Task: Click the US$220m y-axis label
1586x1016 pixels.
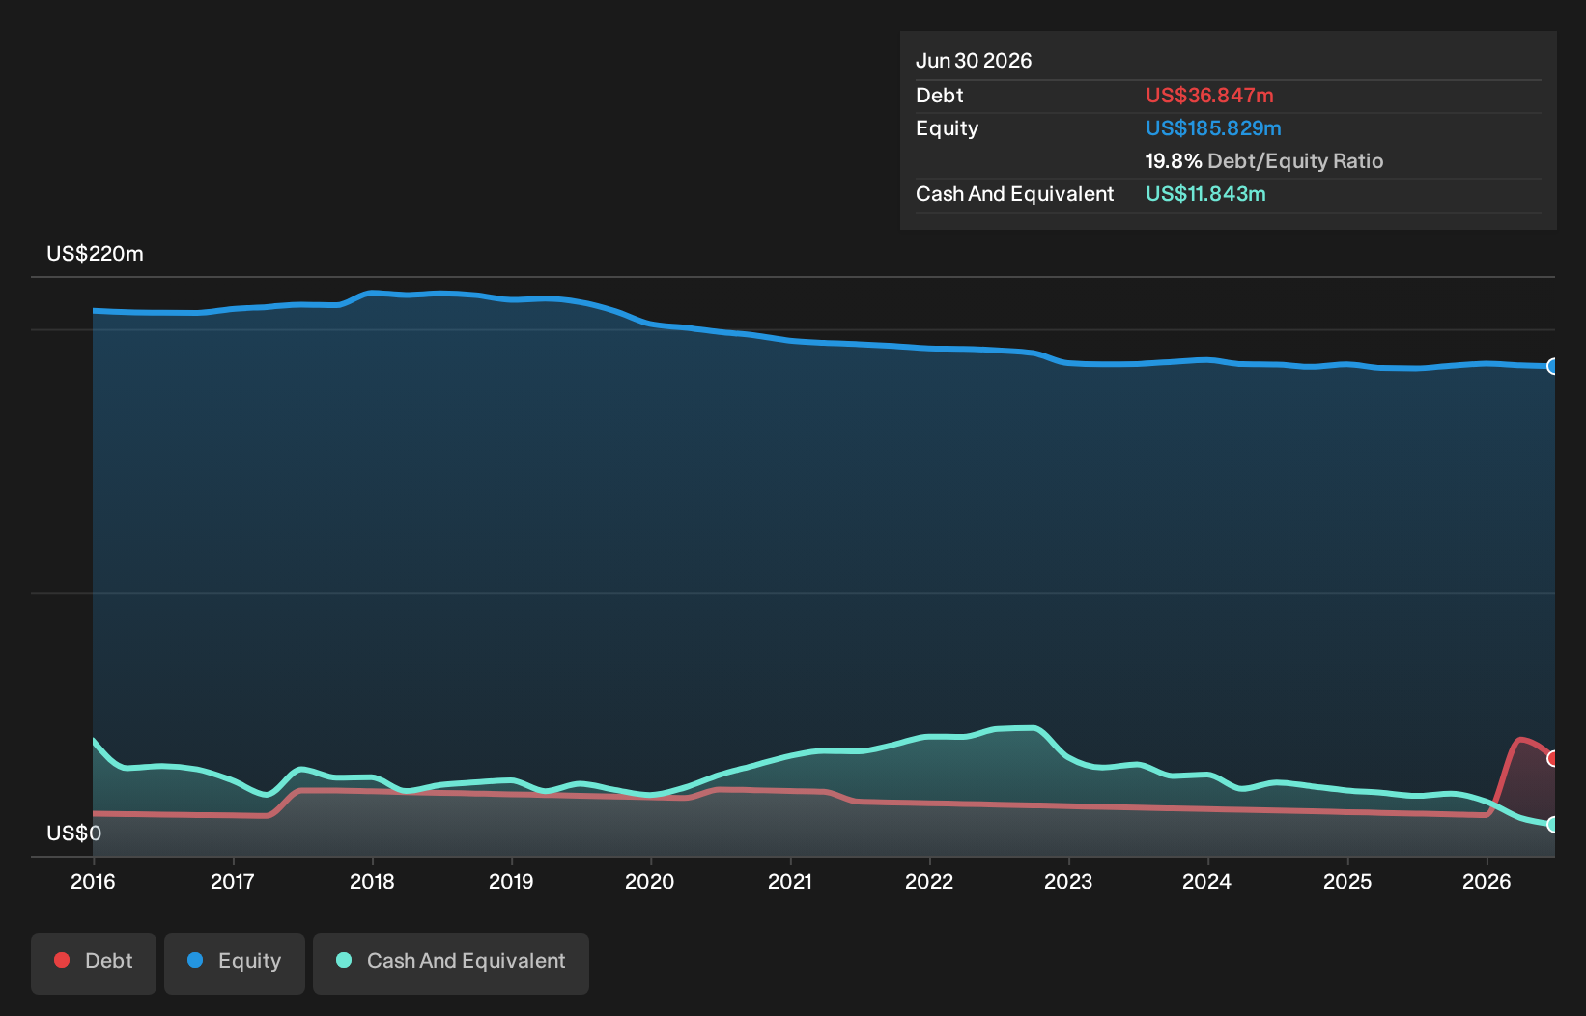Action: pyautogui.click(x=95, y=254)
